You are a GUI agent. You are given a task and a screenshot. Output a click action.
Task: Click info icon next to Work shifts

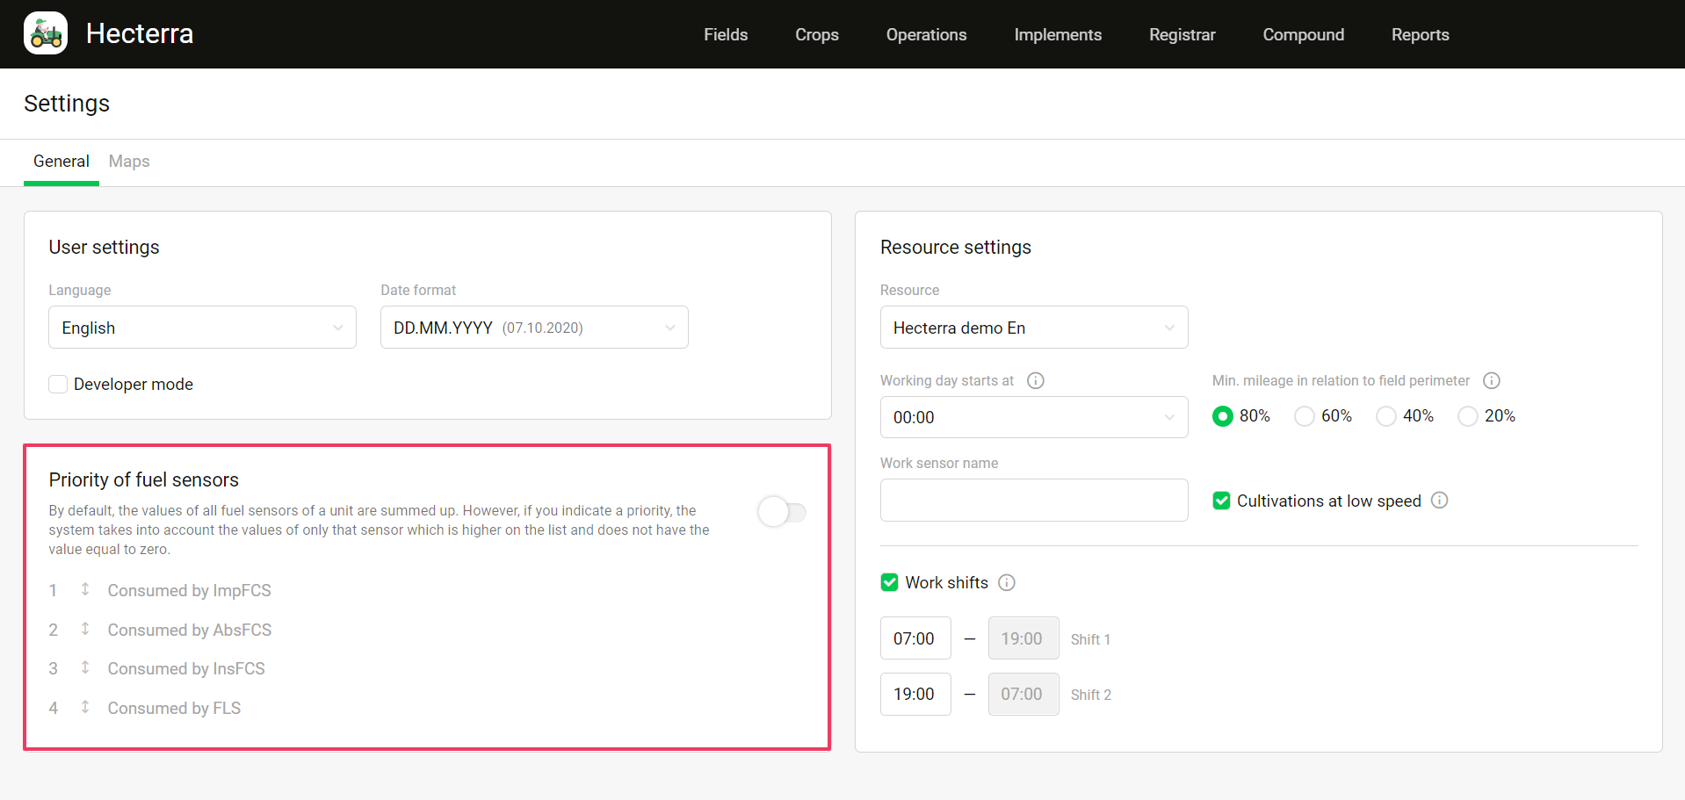[1007, 582]
